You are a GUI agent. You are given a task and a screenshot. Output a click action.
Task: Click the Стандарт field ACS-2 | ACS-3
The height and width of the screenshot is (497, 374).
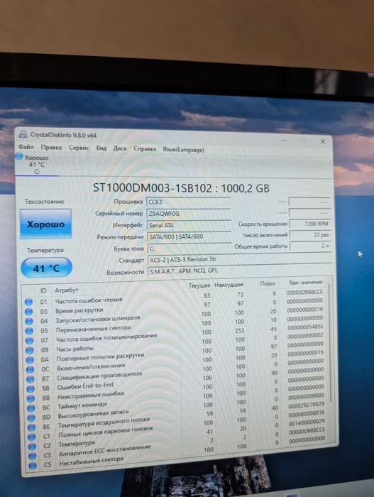pos(240,260)
